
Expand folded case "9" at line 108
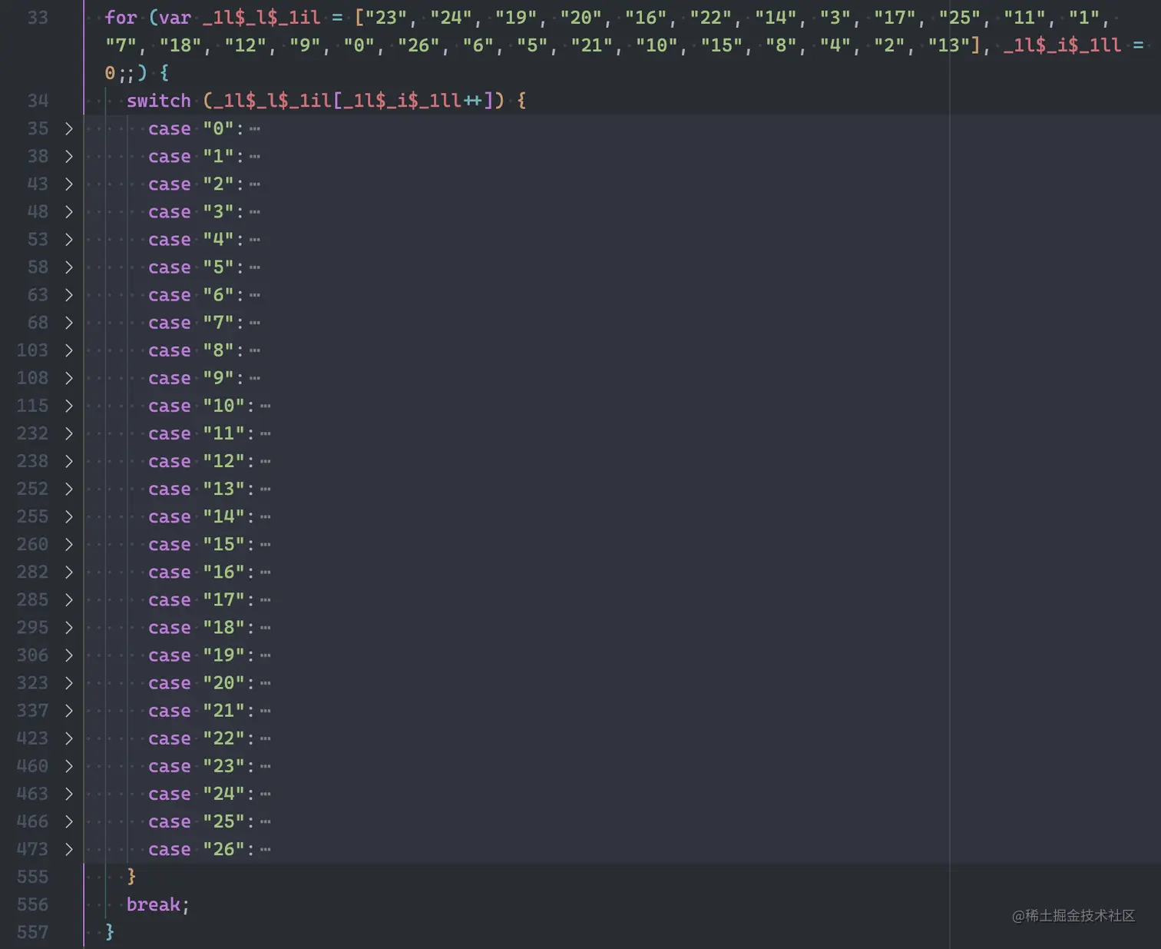coord(68,377)
